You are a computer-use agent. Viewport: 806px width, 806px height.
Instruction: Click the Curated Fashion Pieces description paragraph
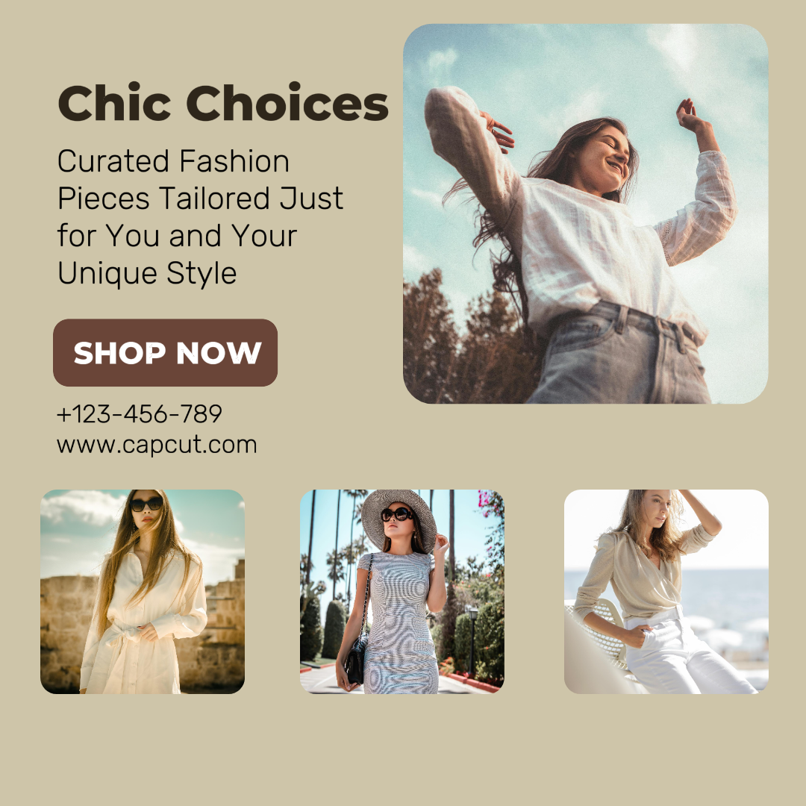coord(201,217)
